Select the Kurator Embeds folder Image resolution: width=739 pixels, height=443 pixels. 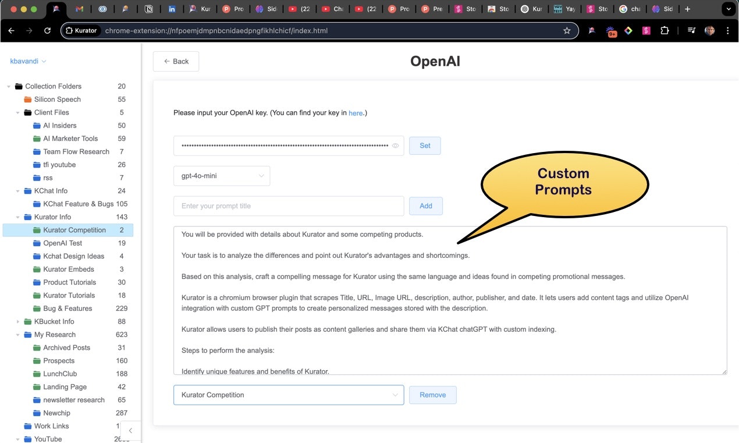[x=68, y=270]
